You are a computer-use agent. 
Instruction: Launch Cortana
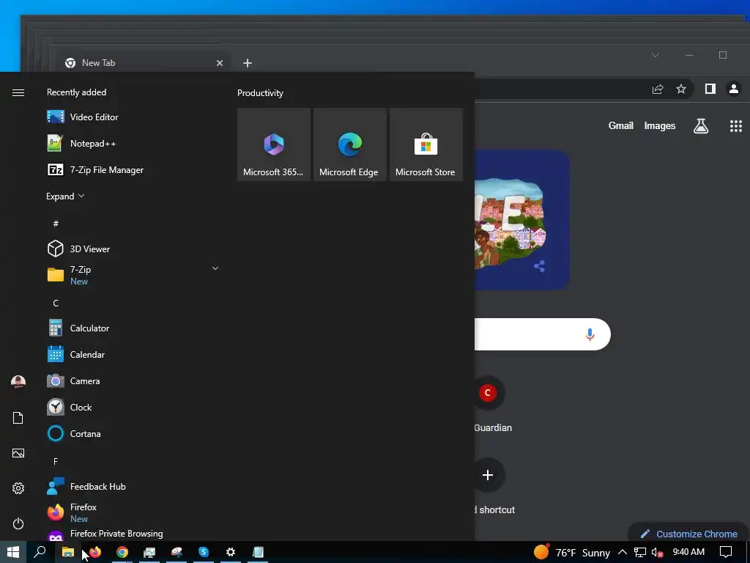pos(134,433)
